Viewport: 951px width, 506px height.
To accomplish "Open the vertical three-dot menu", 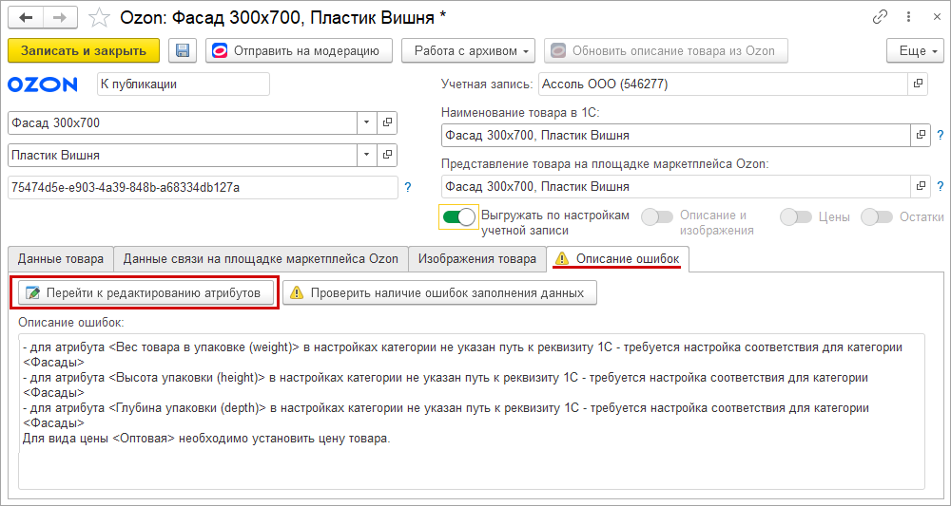I will pyautogui.click(x=908, y=17).
